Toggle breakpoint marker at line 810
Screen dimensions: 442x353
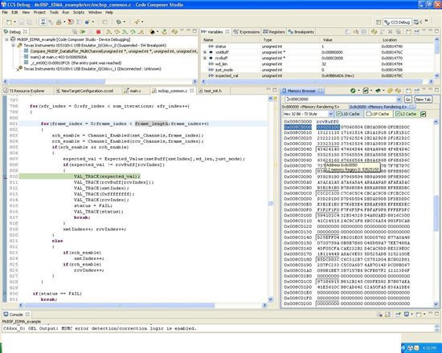pyautogui.click(x=5, y=176)
